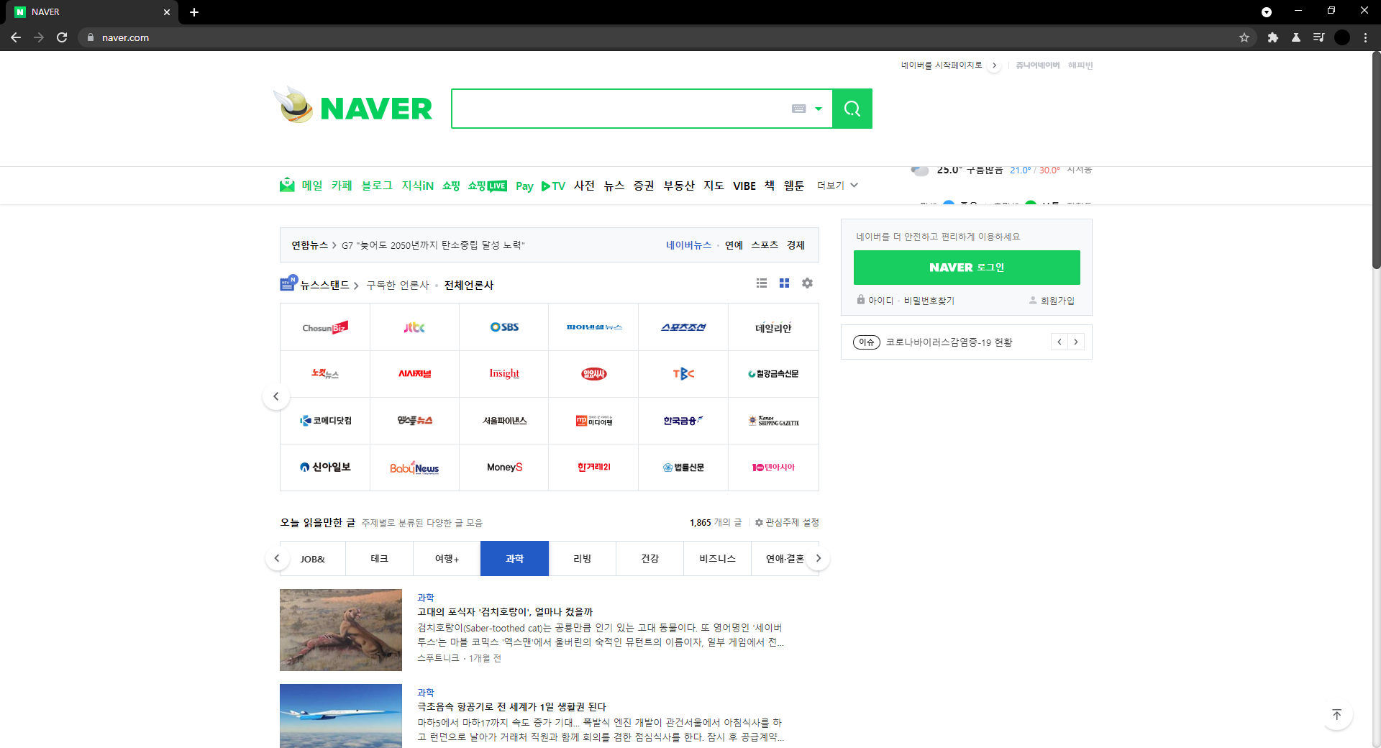Select the 건강 topic tab
The width and height of the screenshot is (1381, 748).
point(650,559)
